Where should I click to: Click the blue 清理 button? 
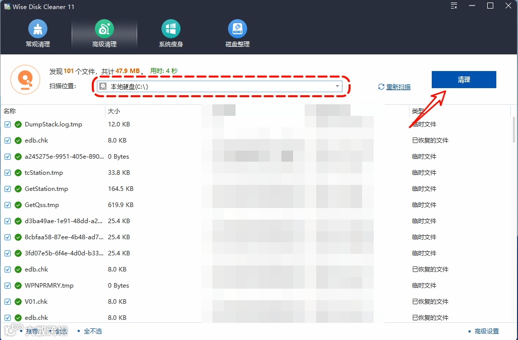pyautogui.click(x=464, y=80)
